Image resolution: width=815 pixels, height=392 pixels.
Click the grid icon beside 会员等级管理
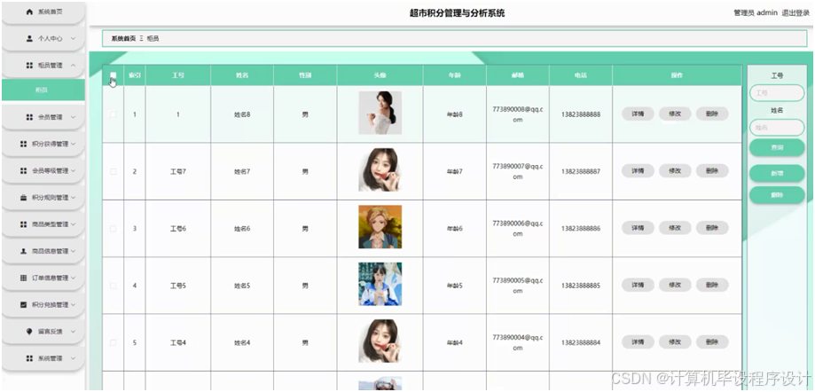point(23,170)
